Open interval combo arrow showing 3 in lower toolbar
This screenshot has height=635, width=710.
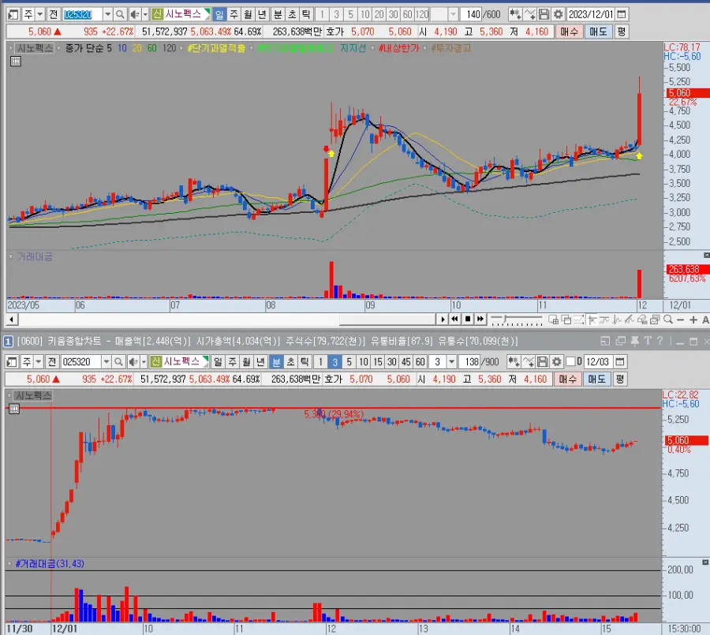[451, 362]
